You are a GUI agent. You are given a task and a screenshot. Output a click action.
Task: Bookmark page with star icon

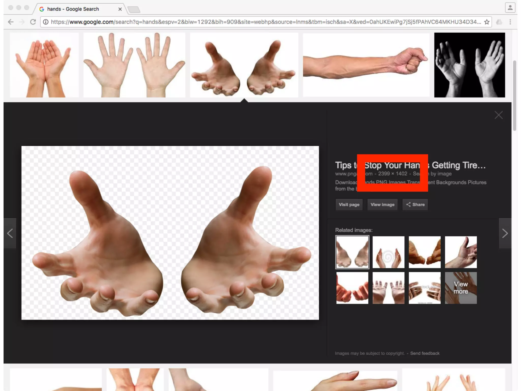pyautogui.click(x=487, y=22)
